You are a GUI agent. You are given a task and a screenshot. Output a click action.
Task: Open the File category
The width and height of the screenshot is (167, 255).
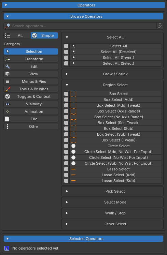(x=31, y=119)
